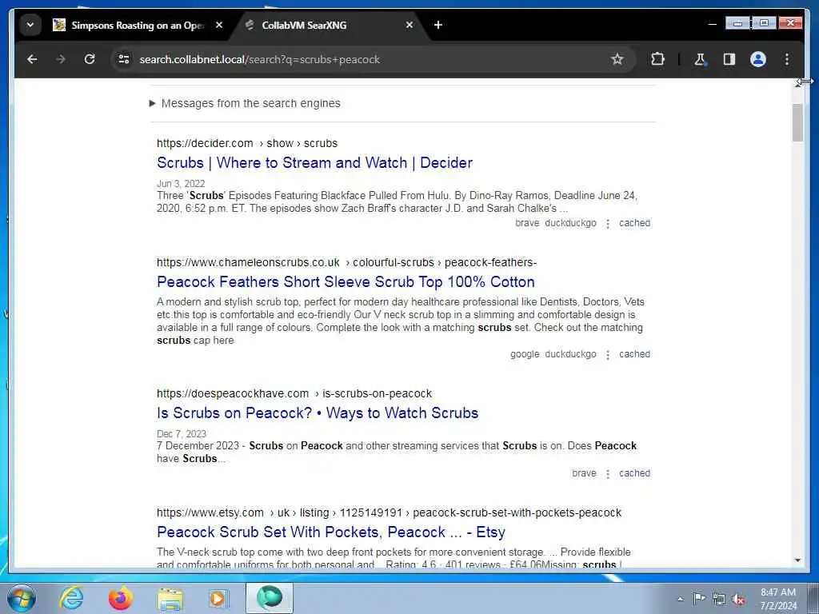Click the forward navigation arrow

[61, 59]
